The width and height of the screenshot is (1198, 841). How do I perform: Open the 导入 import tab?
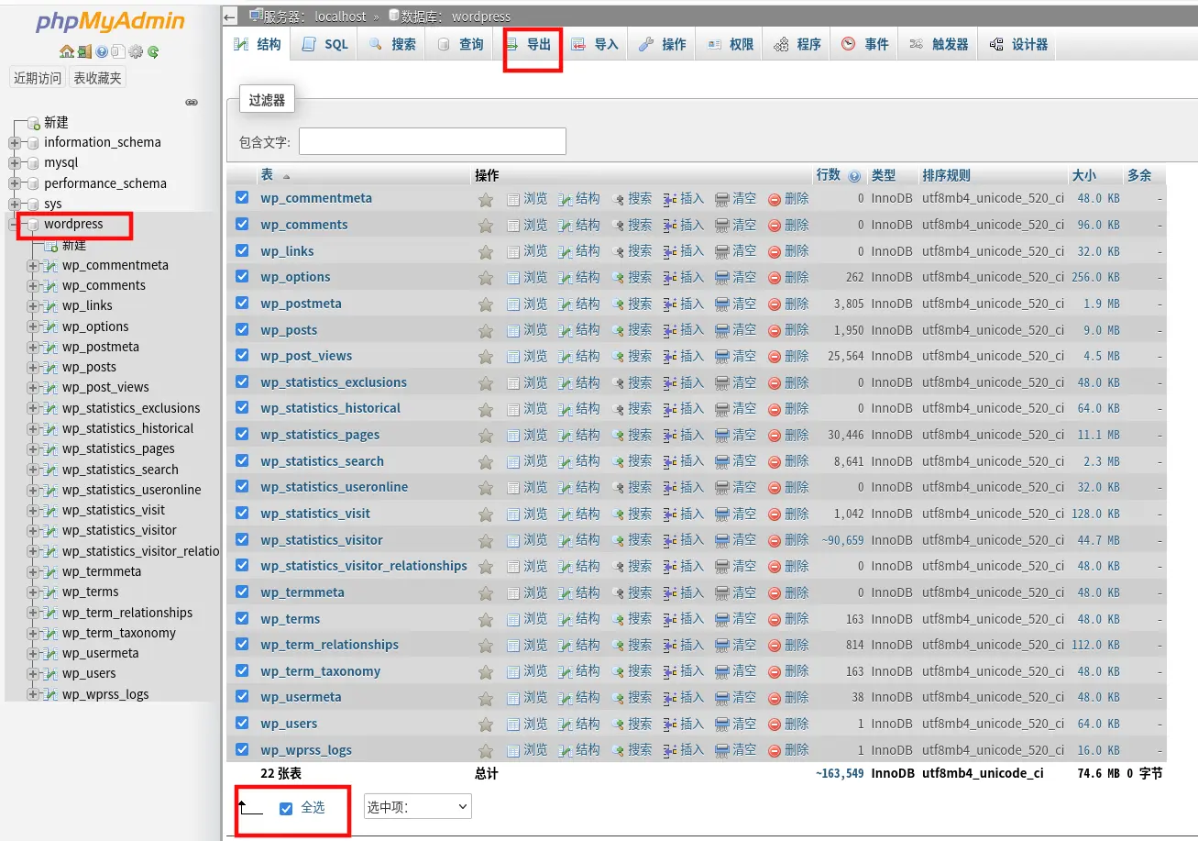[x=595, y=44]
